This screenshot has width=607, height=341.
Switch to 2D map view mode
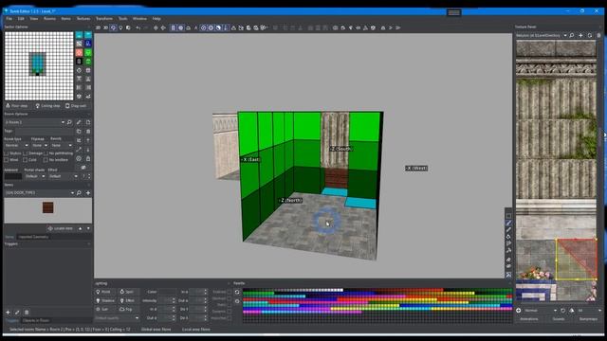point(98,27)
